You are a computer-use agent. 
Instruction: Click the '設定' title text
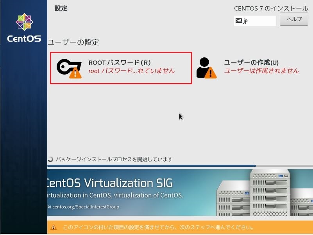pos(61,8)
